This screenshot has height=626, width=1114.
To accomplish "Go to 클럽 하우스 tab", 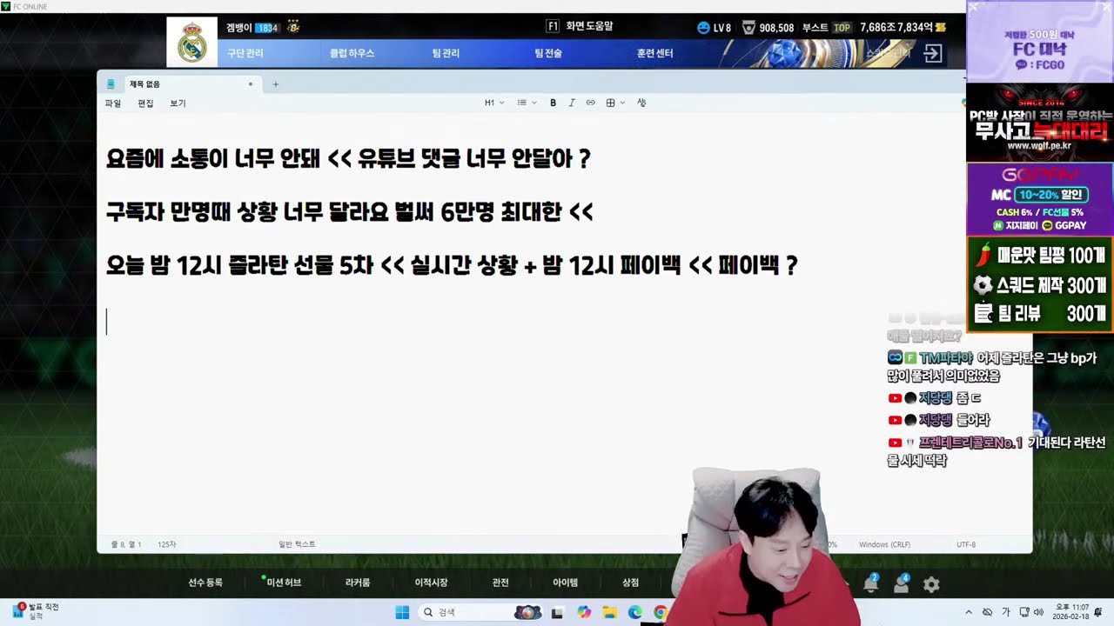I will 352,53.
